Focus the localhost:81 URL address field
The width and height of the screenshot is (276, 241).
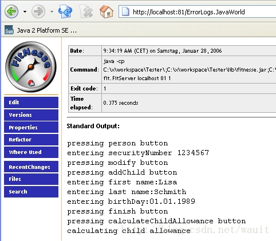[198, 12]
